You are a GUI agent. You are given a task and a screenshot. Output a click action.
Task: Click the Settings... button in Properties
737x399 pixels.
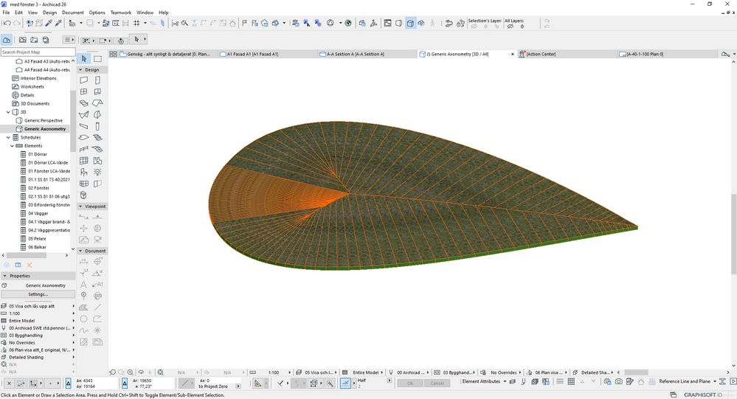(38, 294)
